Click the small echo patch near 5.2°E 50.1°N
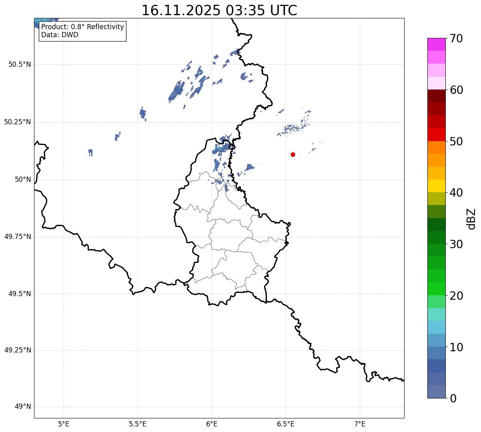 pyautogui.click(x=91, y=152)
